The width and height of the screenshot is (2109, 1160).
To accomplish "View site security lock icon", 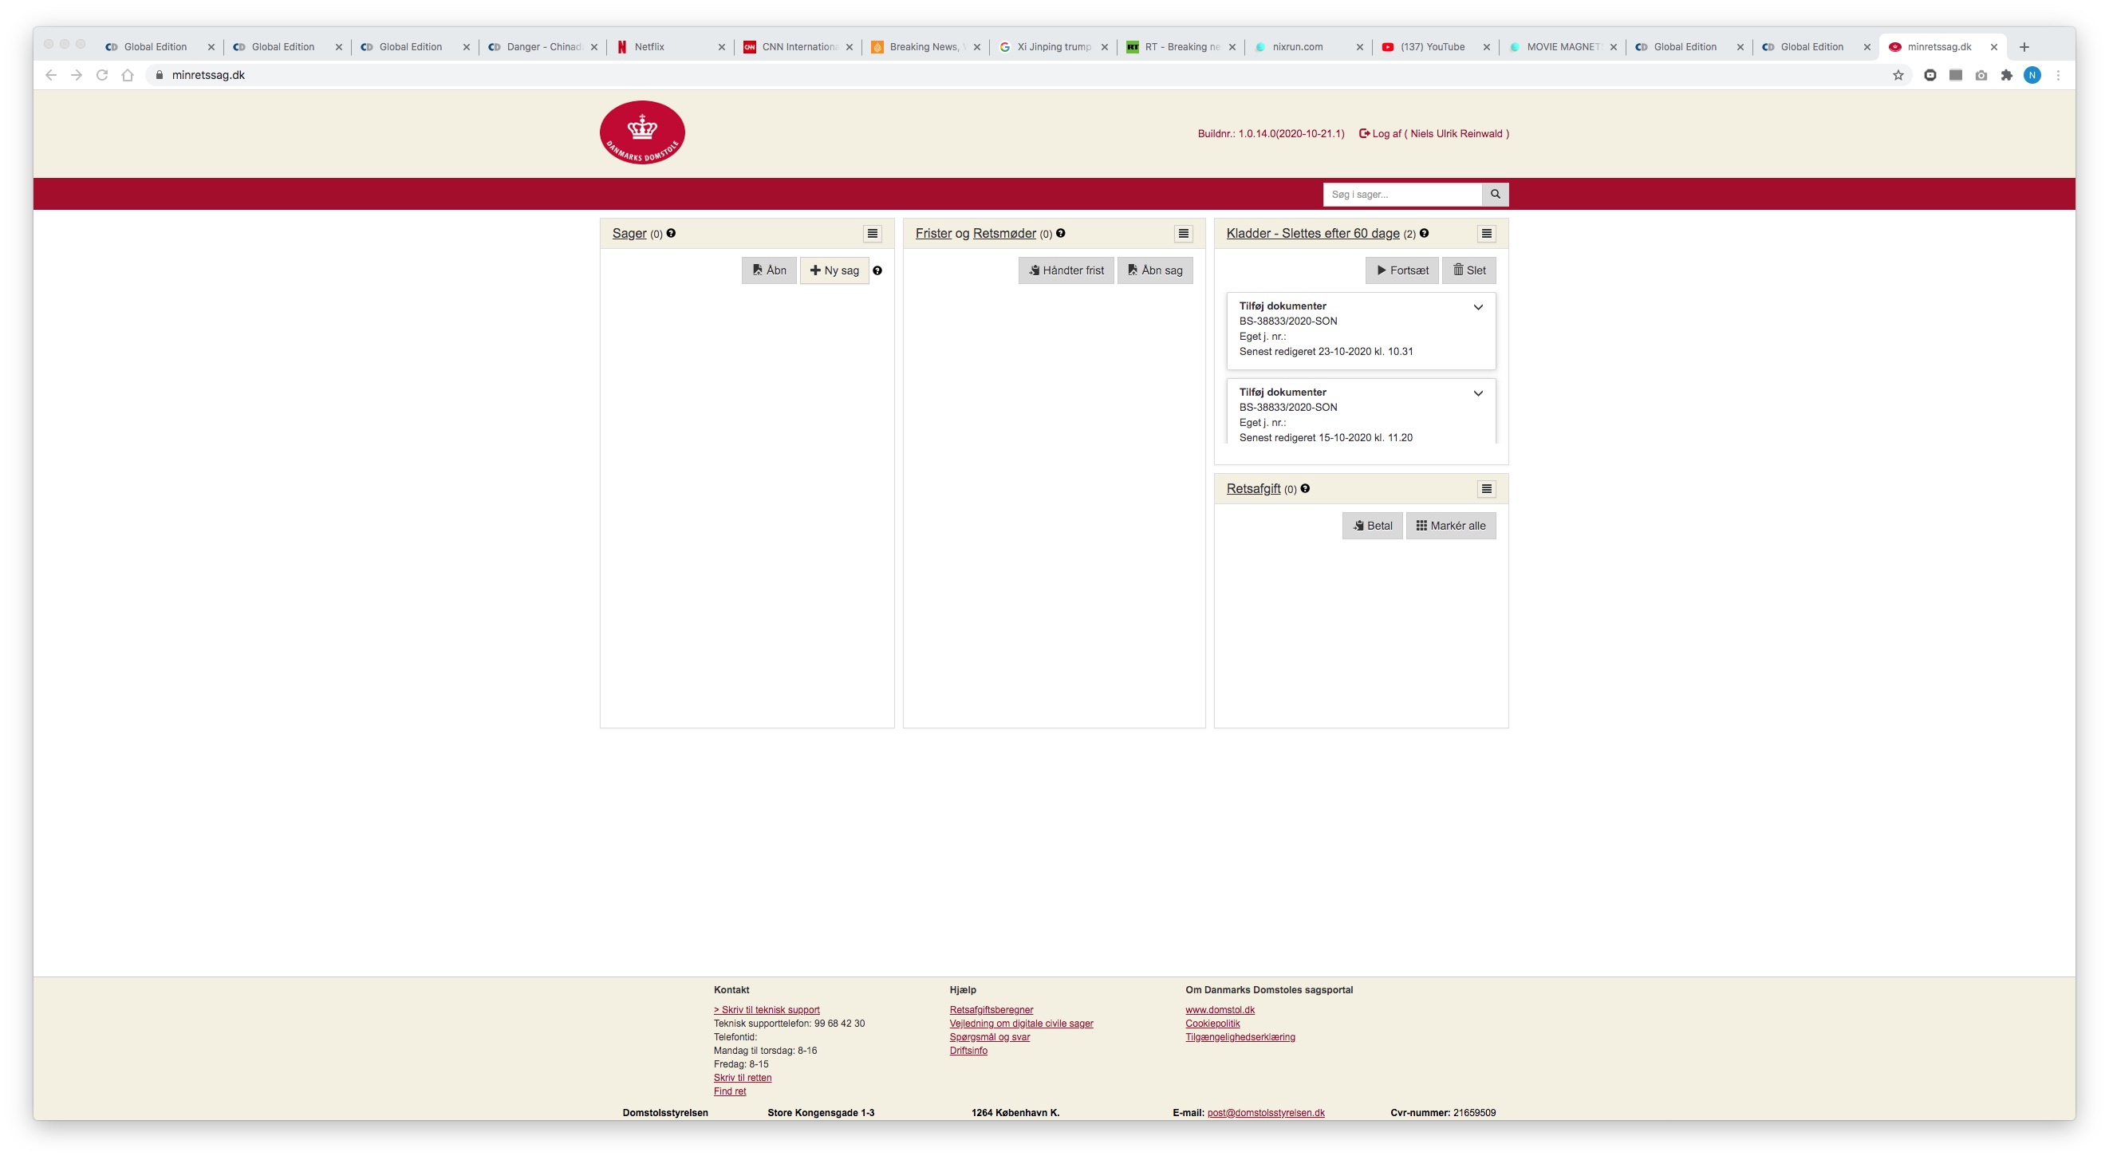I will pyautogui.click(x=160, y=75).
